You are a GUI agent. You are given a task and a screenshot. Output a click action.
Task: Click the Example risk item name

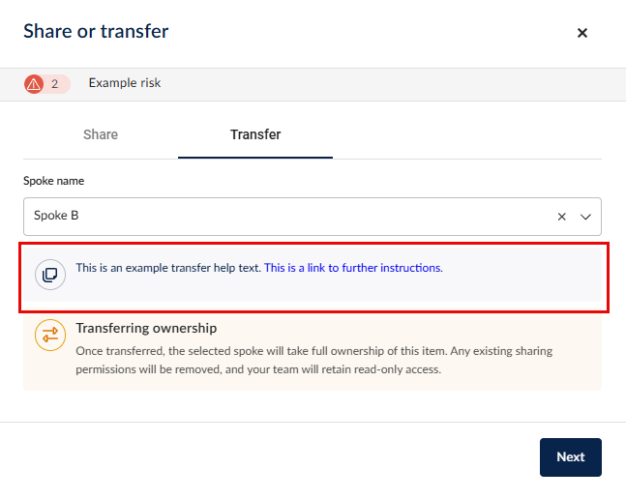(x=125, y=83)
